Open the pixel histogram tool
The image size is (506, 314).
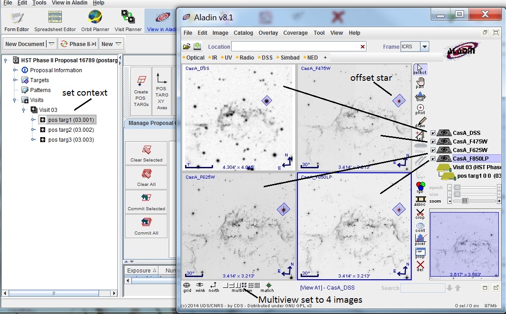(420, 240)
